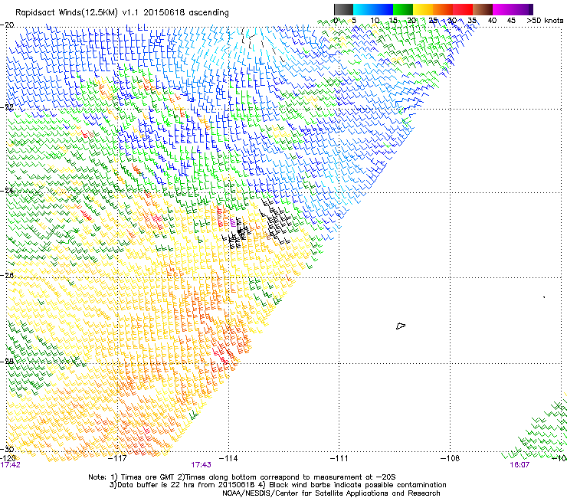This screenshot has width=567, height=498.
Task: Click the '-108' longitude label
Action: click(x=450, y=459)
